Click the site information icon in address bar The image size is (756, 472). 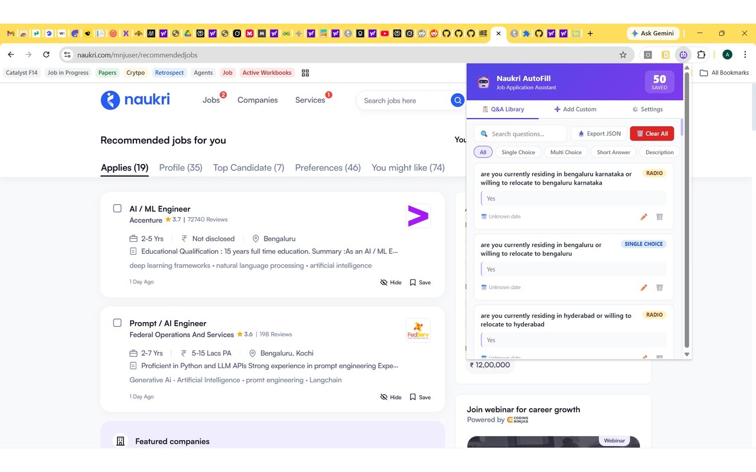[x=67, y=55]
